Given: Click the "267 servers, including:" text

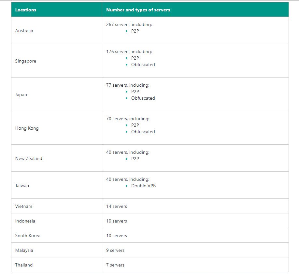Looking at the screenshot, I should pos(129,24).
